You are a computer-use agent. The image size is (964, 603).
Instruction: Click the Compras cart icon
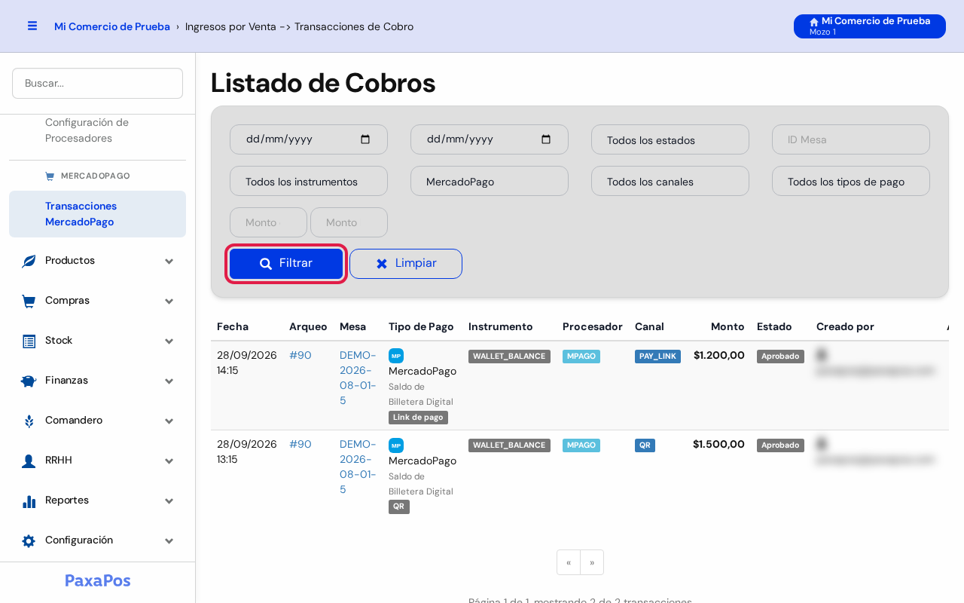pos(29,301)
